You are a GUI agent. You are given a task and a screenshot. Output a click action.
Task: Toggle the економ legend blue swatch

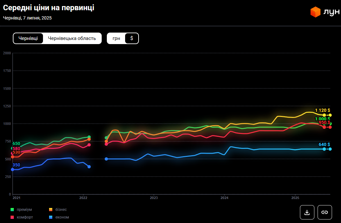tap(51, 217)
